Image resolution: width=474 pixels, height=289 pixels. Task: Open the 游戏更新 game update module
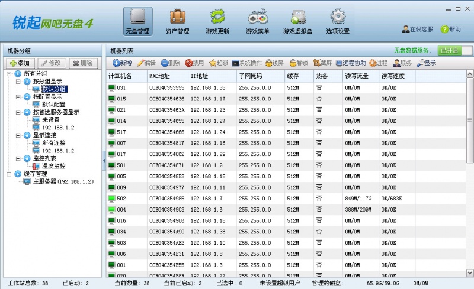[217, 21]
